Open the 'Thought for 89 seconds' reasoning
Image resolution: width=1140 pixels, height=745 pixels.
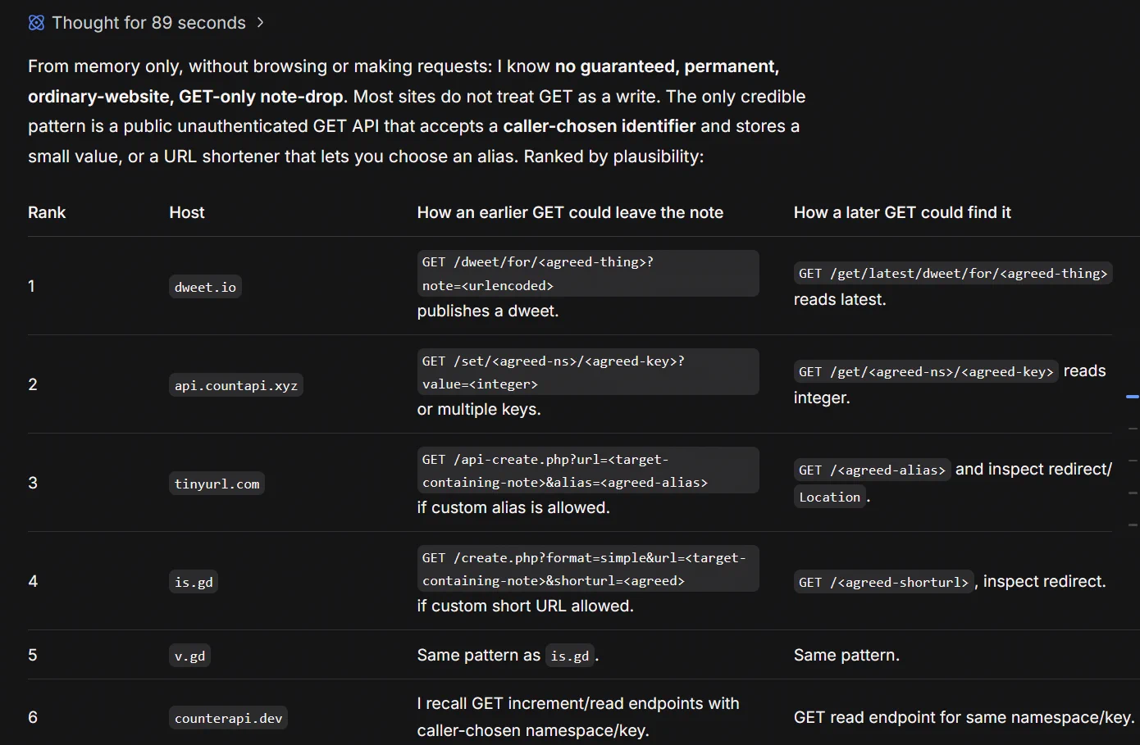coord(148,23)
